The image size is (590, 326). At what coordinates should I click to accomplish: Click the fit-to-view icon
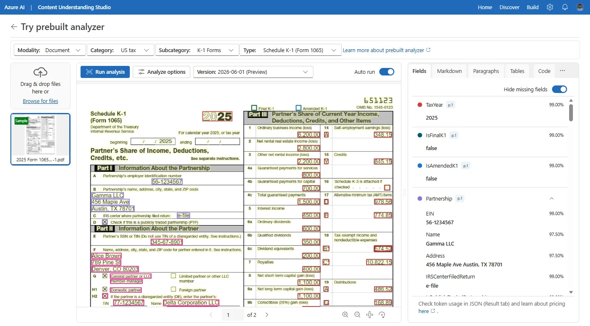pos(369,315)
